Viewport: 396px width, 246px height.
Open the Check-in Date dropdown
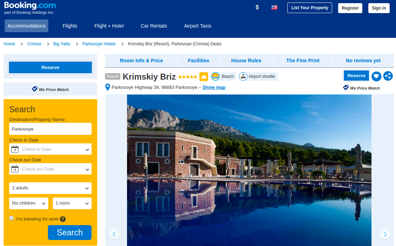(50, 149)
